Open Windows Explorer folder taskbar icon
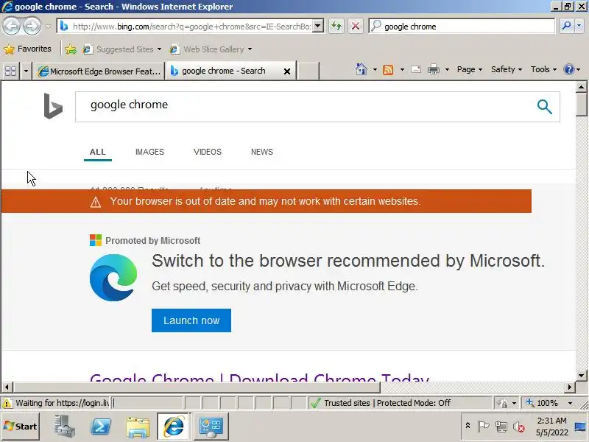 click(x=138, y=427)
